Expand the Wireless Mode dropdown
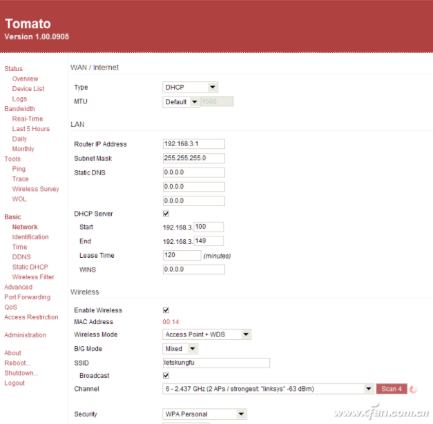The height and width of the screenshot is (424, 433). click(x=206, y=334)
